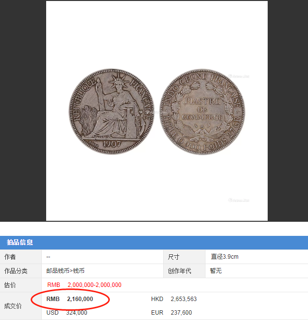This screenshot has height=320, width=308.
Task: Select the USD 324,000 price value
Action: pyautogui.click(x=67, y=312)
